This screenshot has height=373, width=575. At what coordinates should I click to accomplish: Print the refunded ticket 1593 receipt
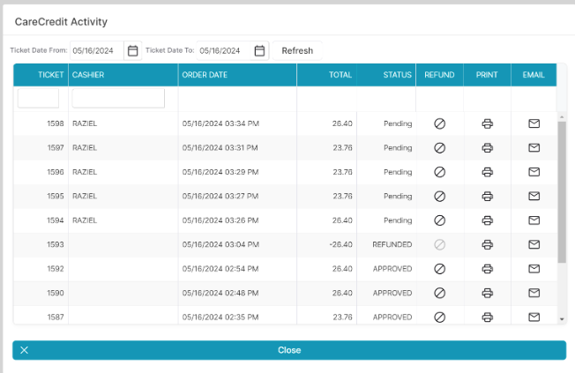487,244
